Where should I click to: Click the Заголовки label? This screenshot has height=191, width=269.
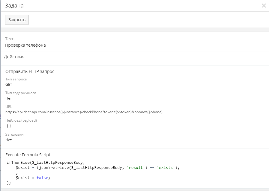14,135
